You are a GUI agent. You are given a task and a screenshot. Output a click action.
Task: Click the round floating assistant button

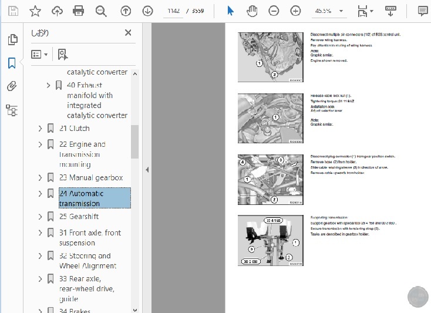(417, 297)
